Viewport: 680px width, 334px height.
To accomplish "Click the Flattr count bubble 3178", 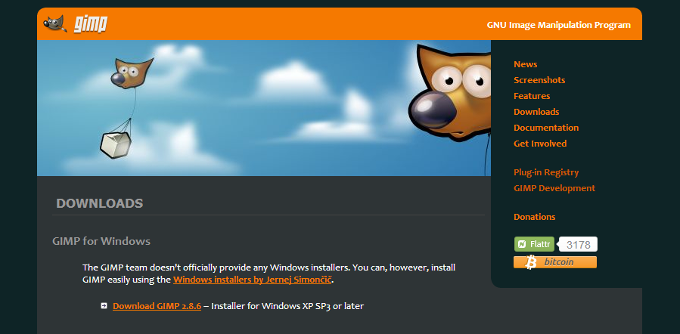I will coord(579,244).
